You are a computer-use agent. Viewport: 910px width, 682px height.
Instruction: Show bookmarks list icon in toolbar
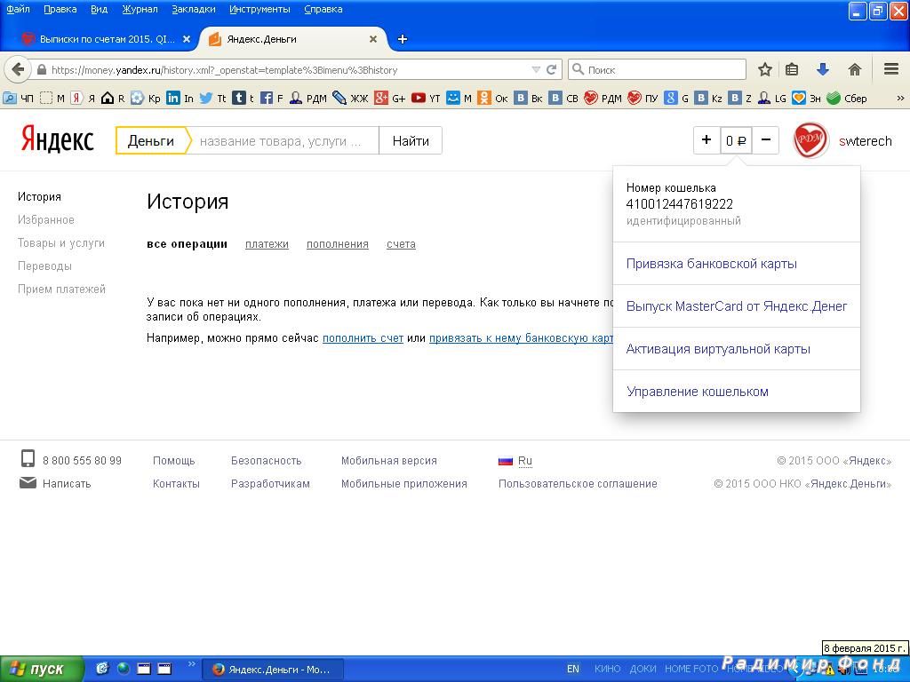point(792,69)
